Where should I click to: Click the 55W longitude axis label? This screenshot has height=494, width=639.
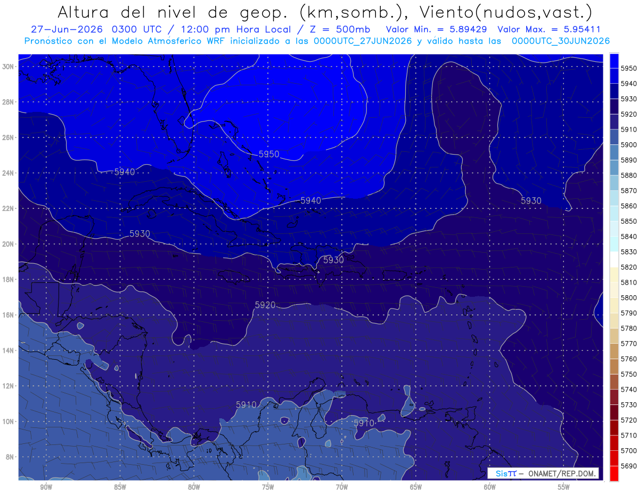pos(564,487)
